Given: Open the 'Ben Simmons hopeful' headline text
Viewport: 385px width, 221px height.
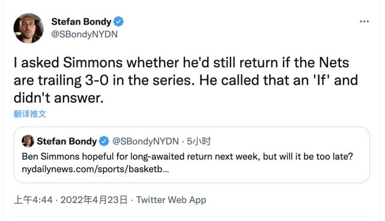Looking at the screenshot, I should (x=187, y=156).
